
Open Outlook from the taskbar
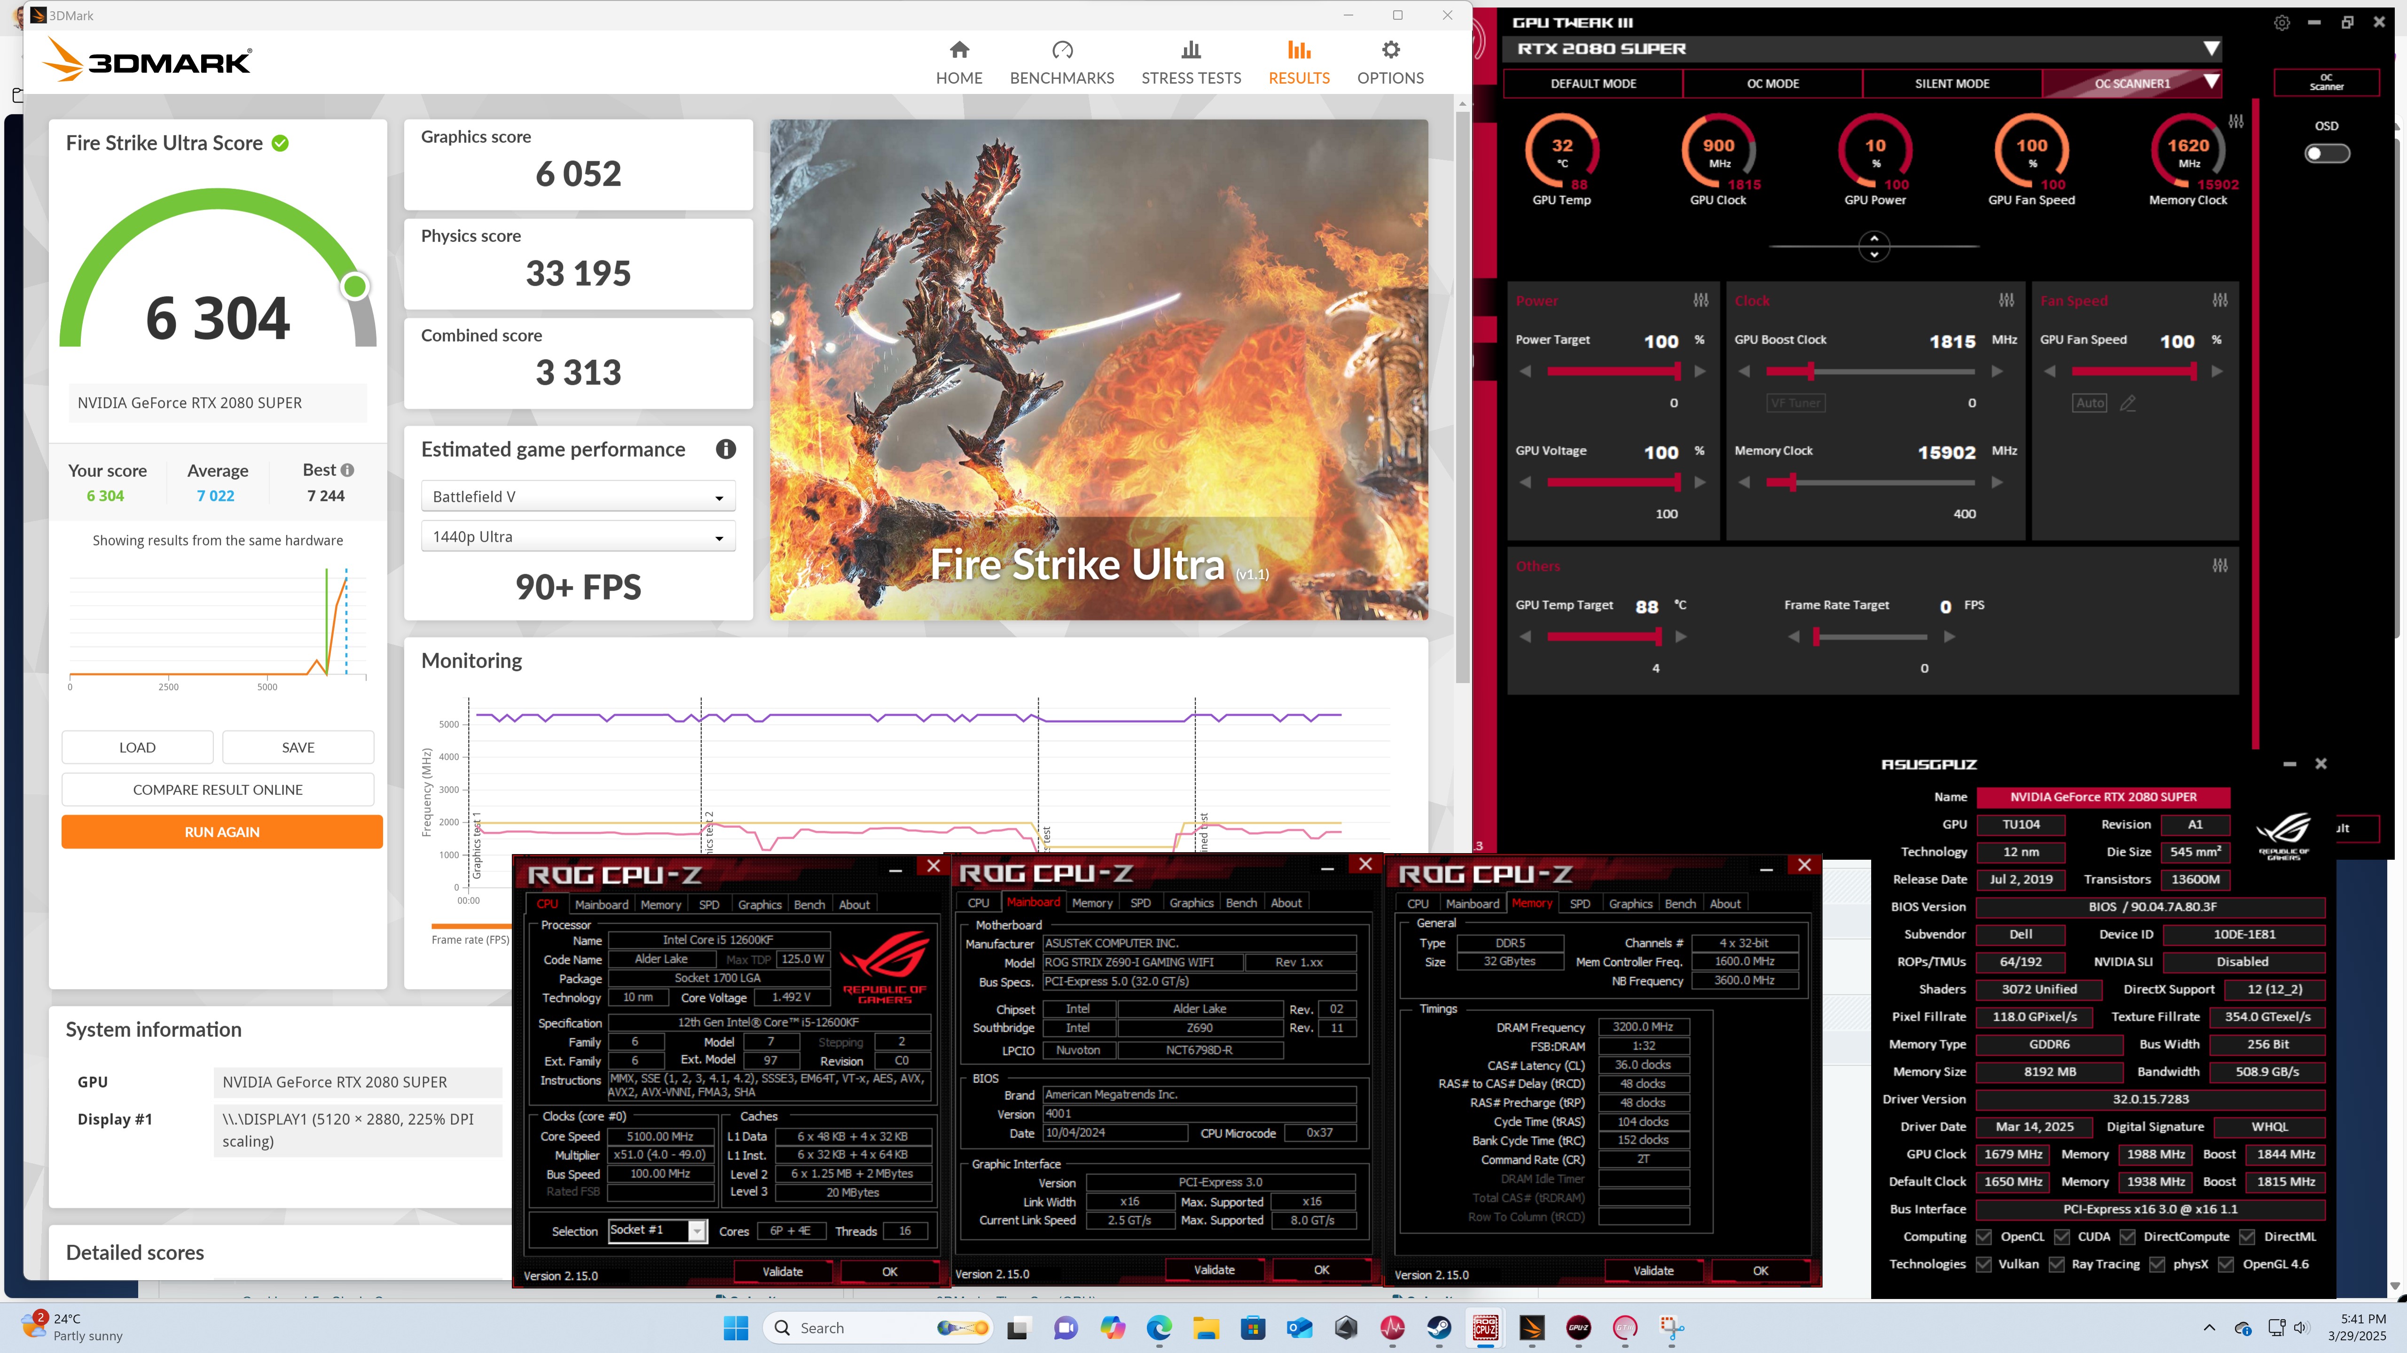tap(1299, 1328)
